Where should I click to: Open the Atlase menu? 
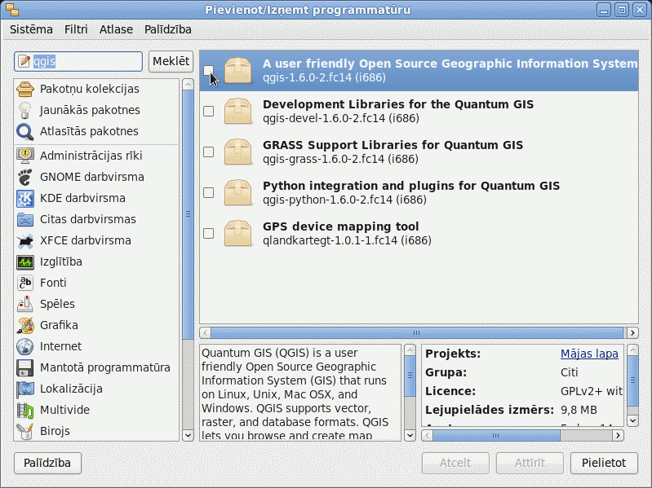click(x=116, y=29)
